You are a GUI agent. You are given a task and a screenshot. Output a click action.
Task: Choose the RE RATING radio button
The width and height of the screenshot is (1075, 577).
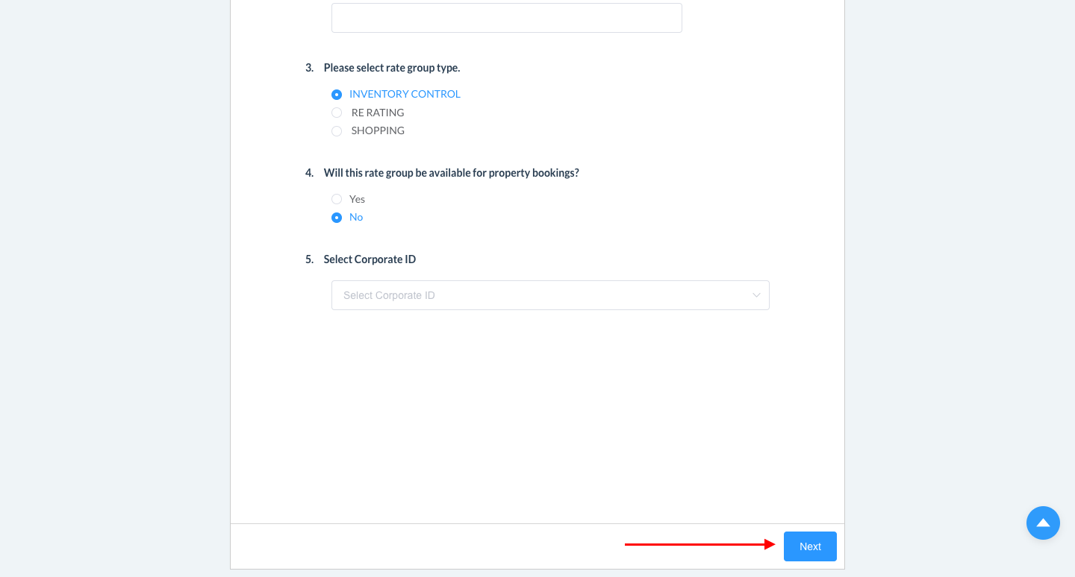(x=337, y=113)
